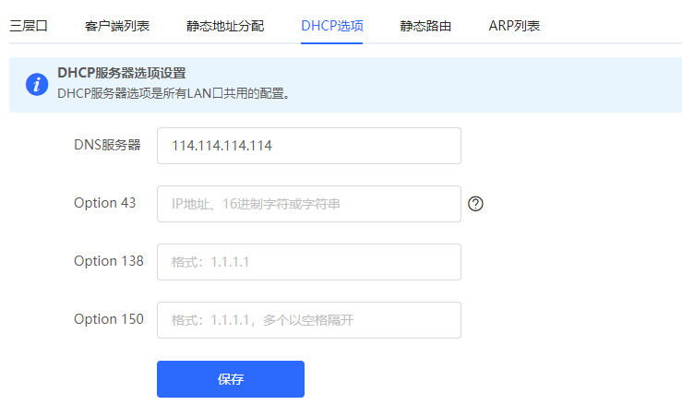Go to the 静态地址分配 tab
682x405 pixels.
(225, 26)
